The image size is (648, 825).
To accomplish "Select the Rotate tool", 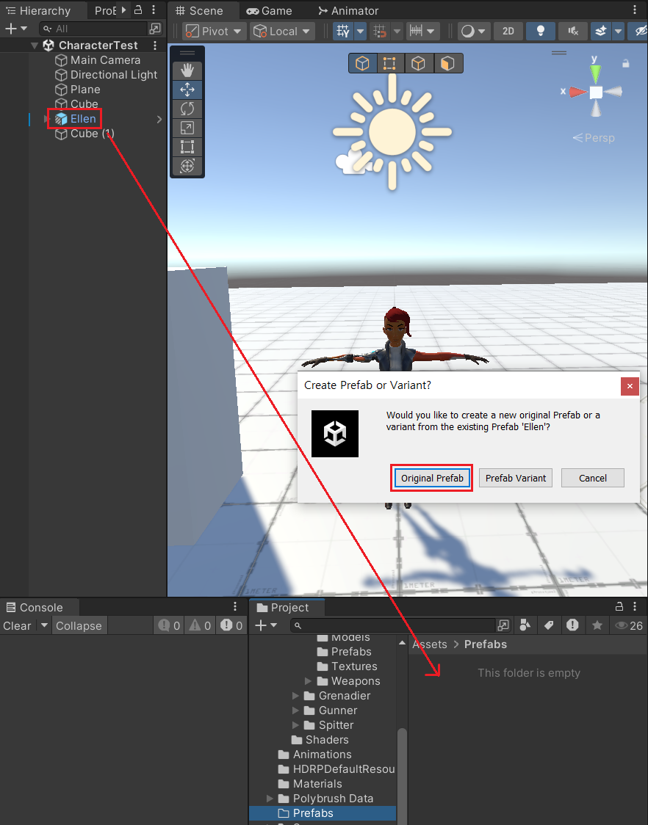I will coord(187,109).
